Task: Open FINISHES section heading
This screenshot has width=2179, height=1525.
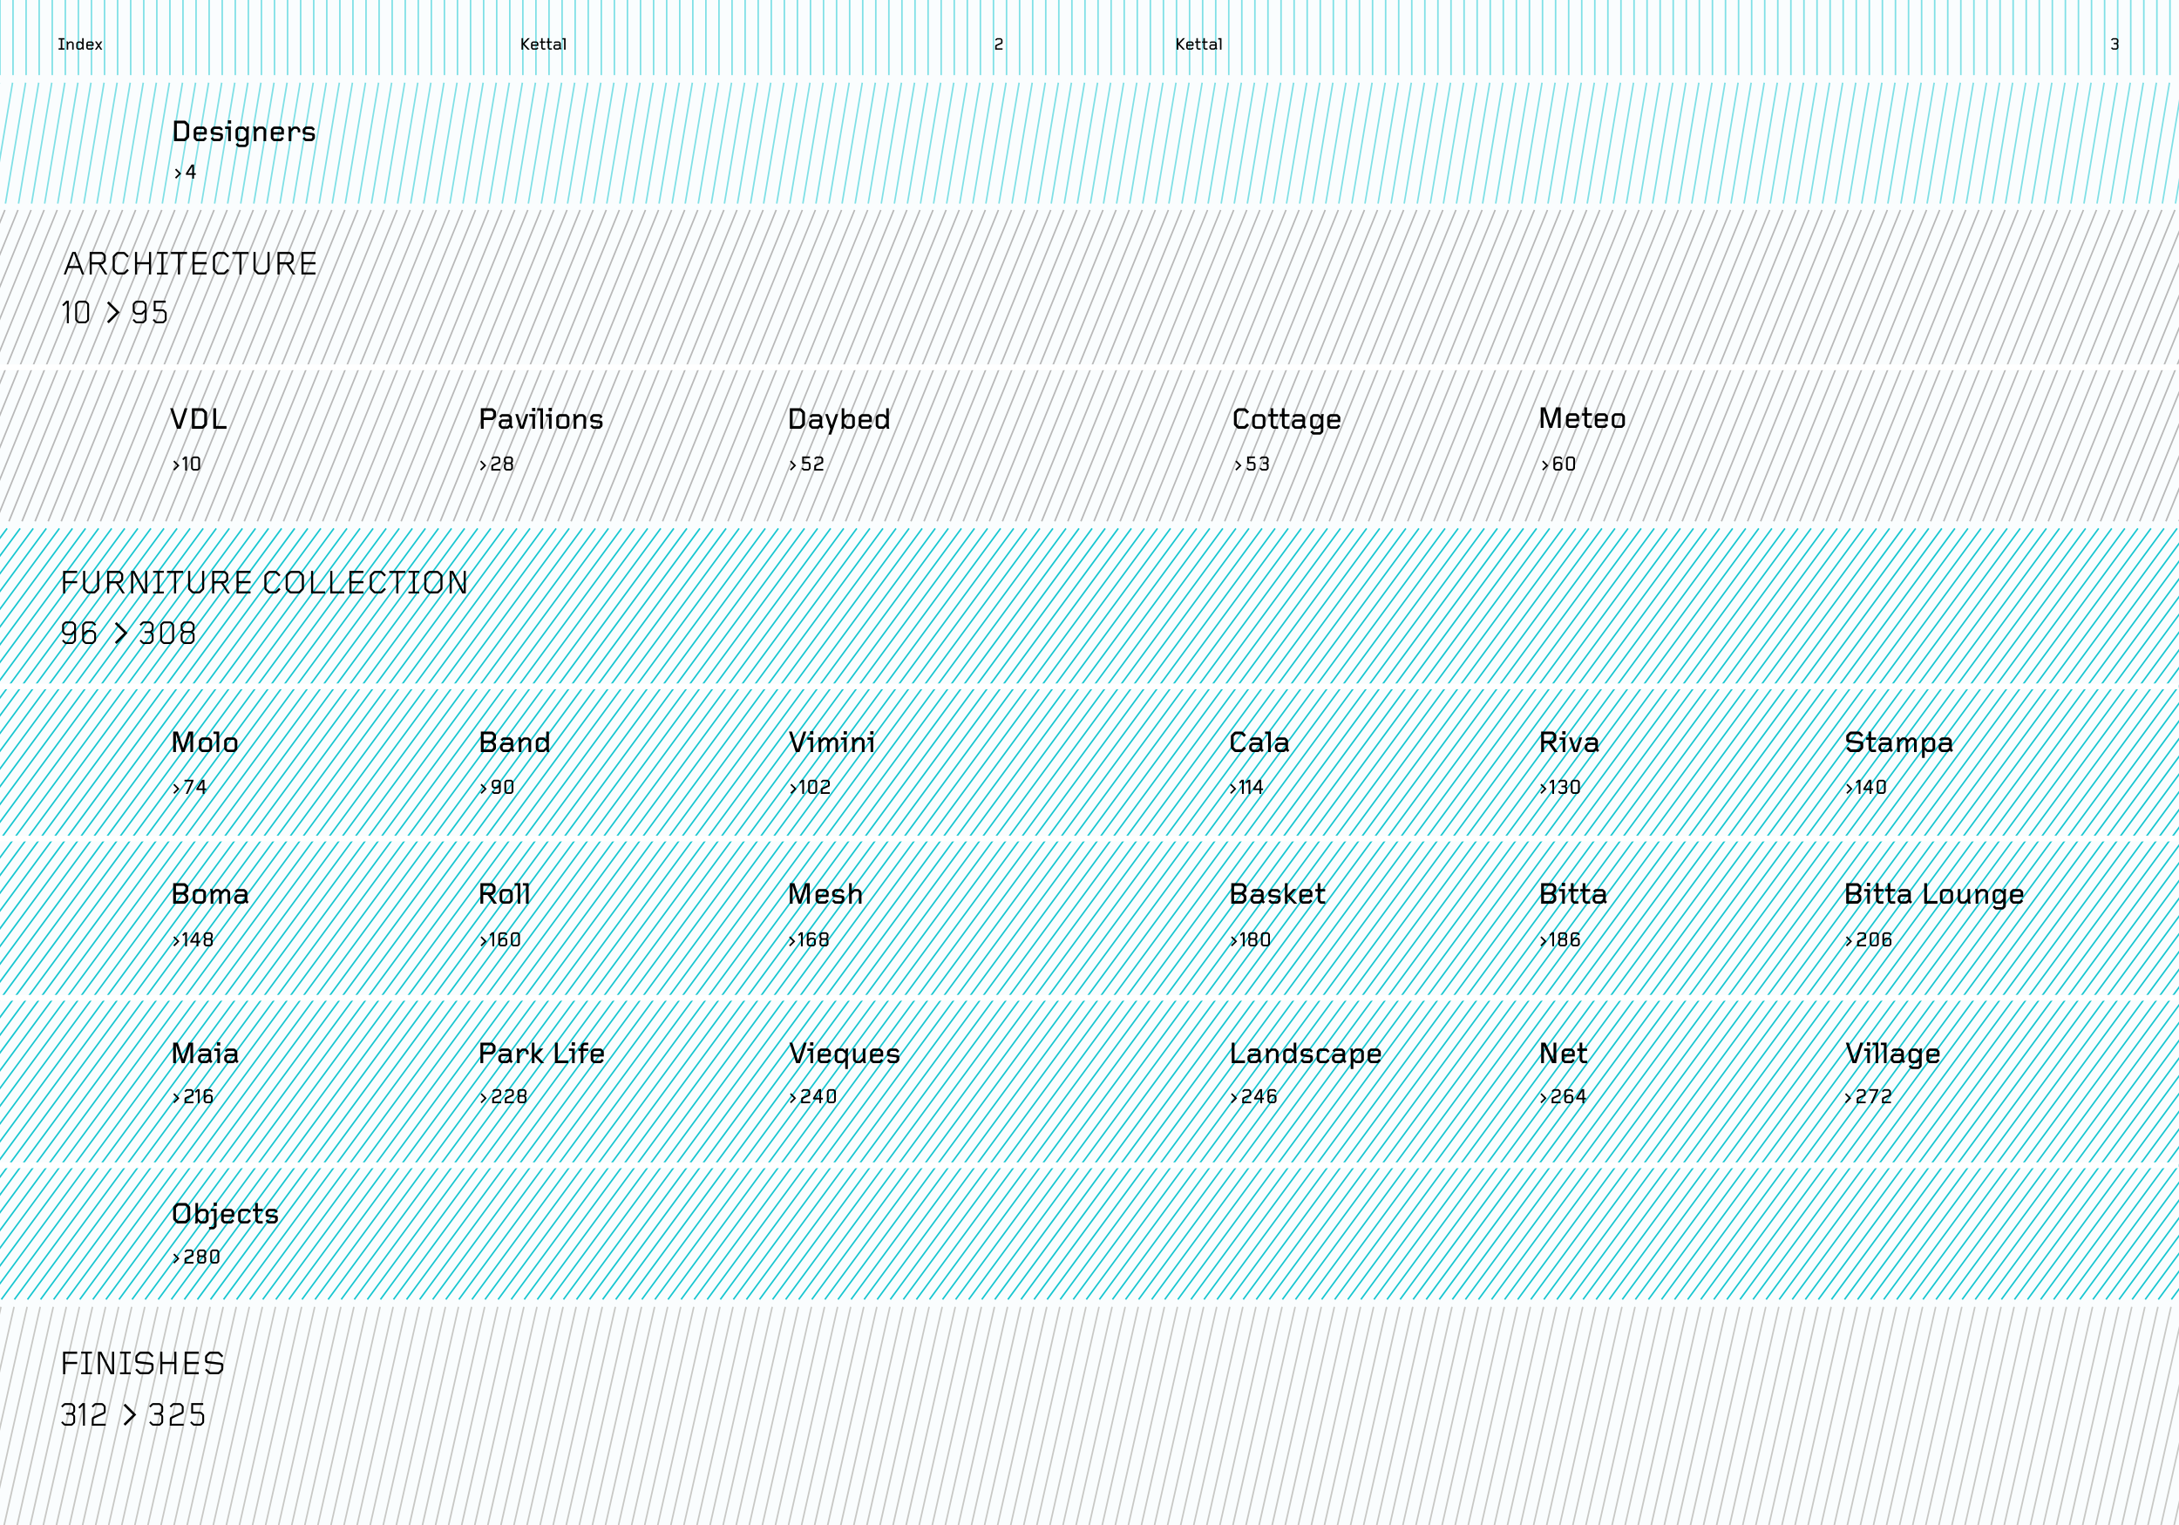Action: [x=142, y=1364]
